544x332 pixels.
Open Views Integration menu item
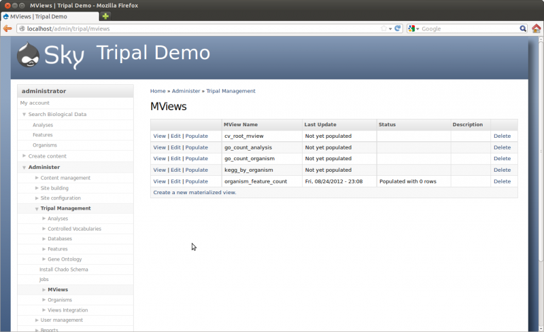67,310
